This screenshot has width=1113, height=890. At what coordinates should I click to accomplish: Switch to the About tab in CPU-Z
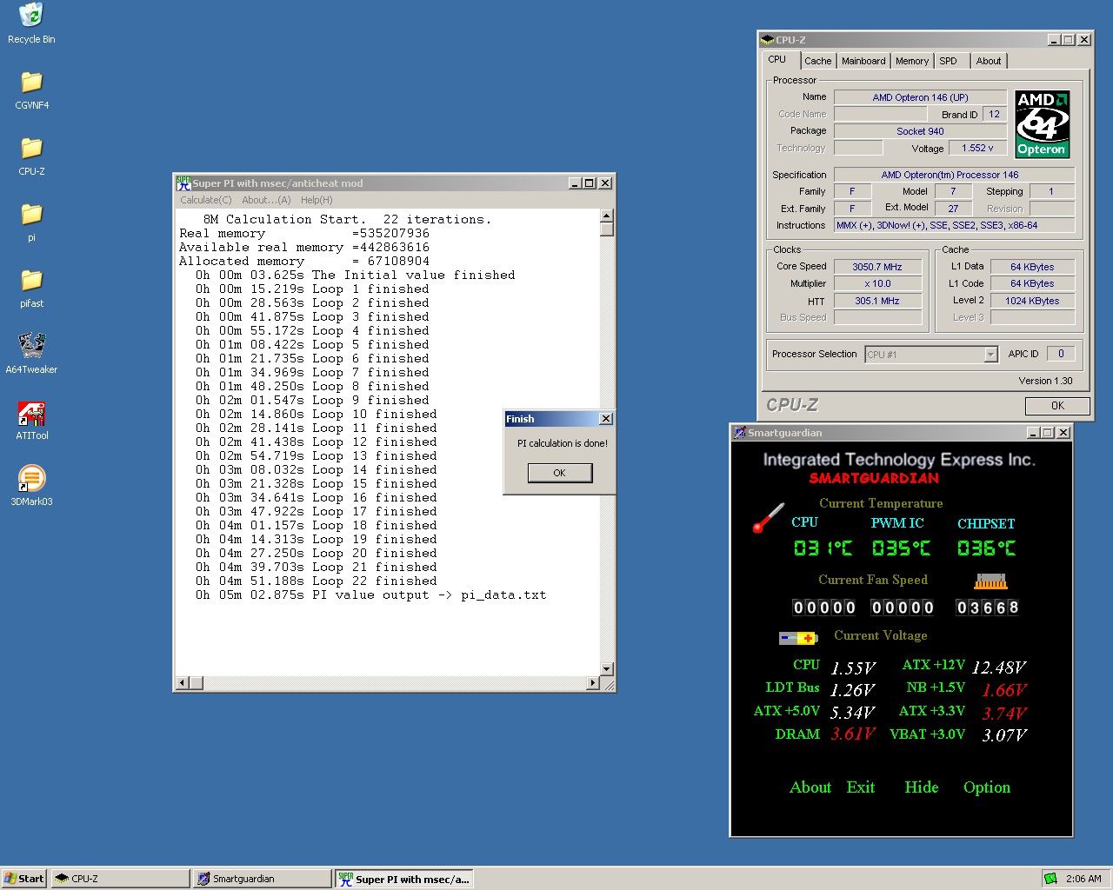[989, 61]
